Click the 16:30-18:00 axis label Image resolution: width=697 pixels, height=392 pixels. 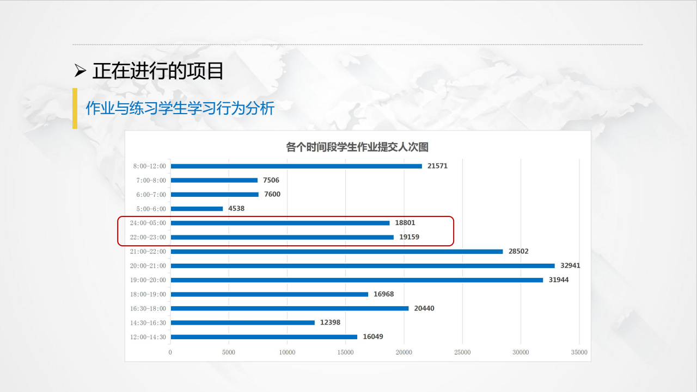tap(148, 308)
